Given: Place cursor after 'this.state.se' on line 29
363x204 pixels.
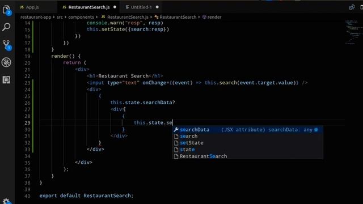Looking at the screenshot, I should coord(172,122).
